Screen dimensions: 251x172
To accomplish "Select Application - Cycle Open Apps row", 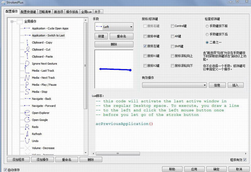I will [x=50, y=28].
